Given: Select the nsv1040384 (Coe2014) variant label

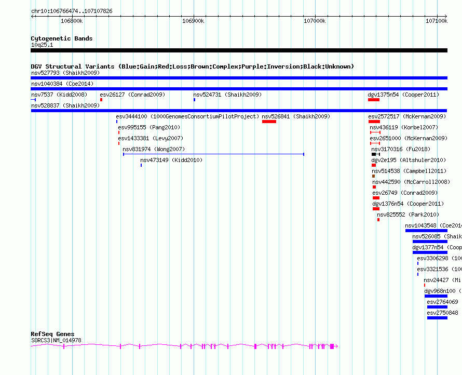Looking at the screenshot, I should click(x=62, y=84).
